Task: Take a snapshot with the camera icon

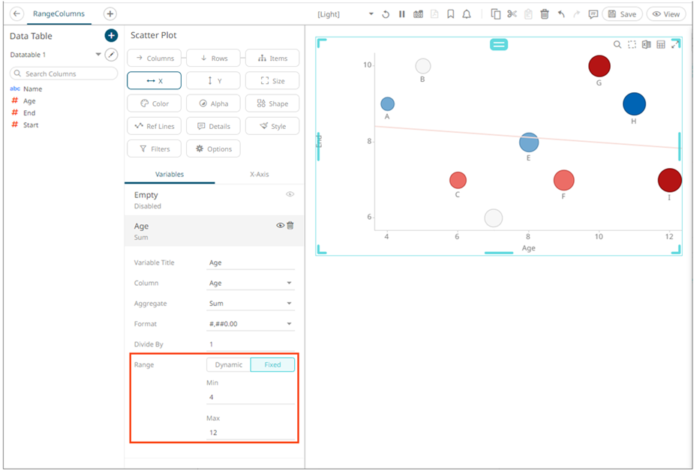Action: click(418, 13)
